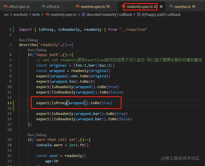Click the TS icon on effect.spec.ts tab

(5, 6)
